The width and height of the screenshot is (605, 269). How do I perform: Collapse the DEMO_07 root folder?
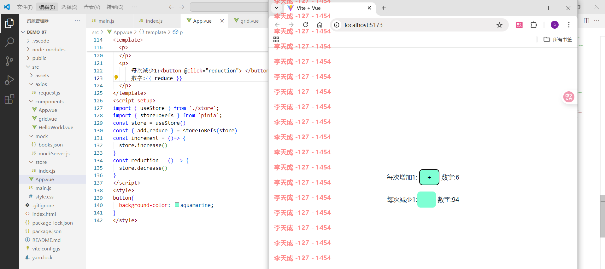pyautogui.click(x=23, y=32)
